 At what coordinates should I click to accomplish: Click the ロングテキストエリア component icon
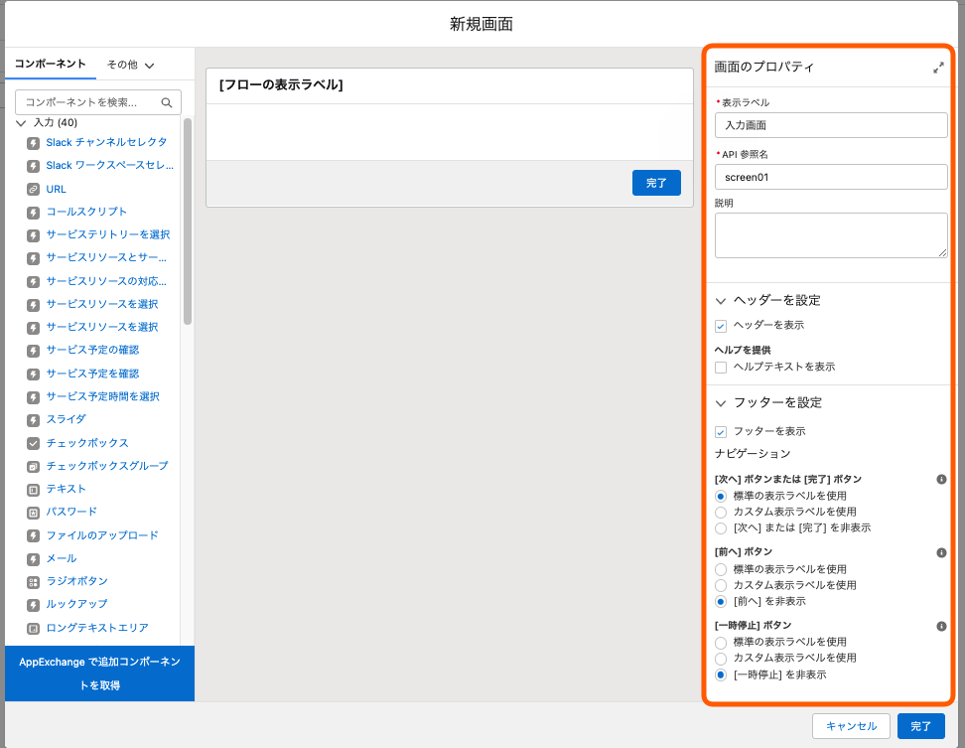[x=33, y=629]
